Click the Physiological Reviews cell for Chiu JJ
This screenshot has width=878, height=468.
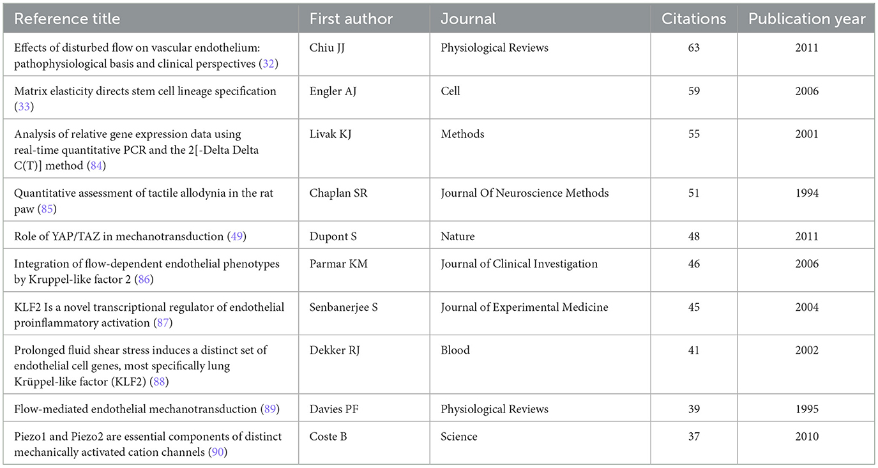click(x=494, y=48)
